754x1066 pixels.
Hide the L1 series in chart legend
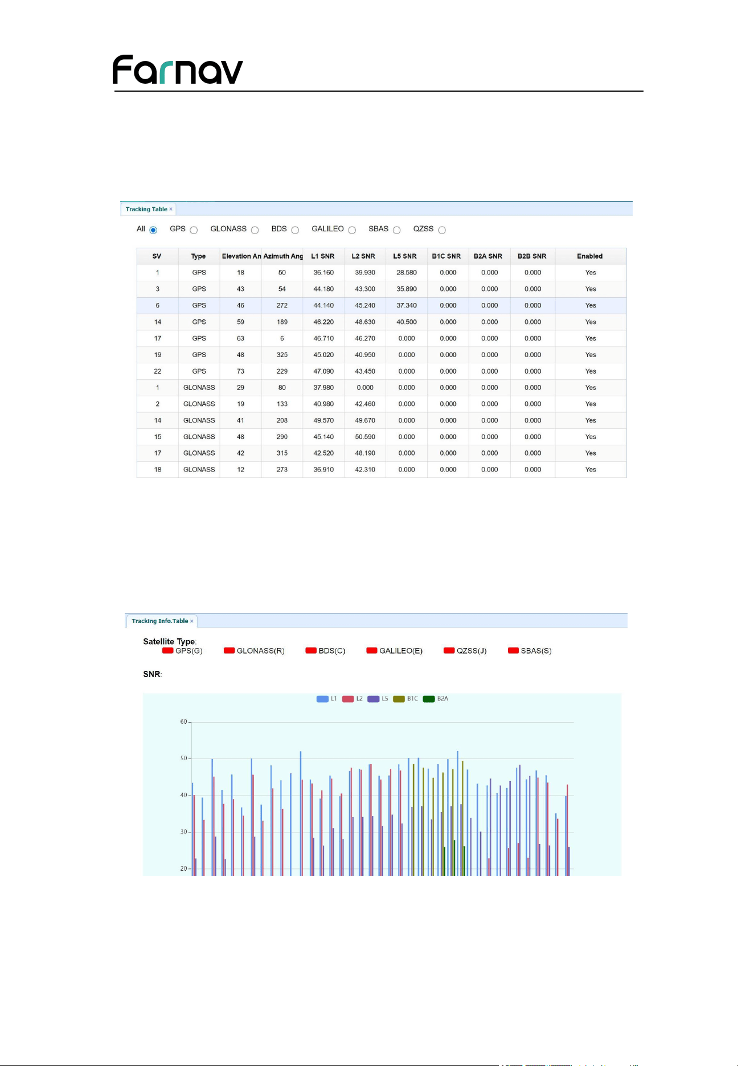click(327, 699)
